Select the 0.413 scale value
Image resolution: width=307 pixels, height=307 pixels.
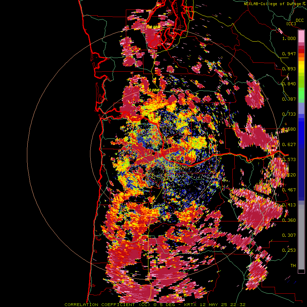(289, 205)
